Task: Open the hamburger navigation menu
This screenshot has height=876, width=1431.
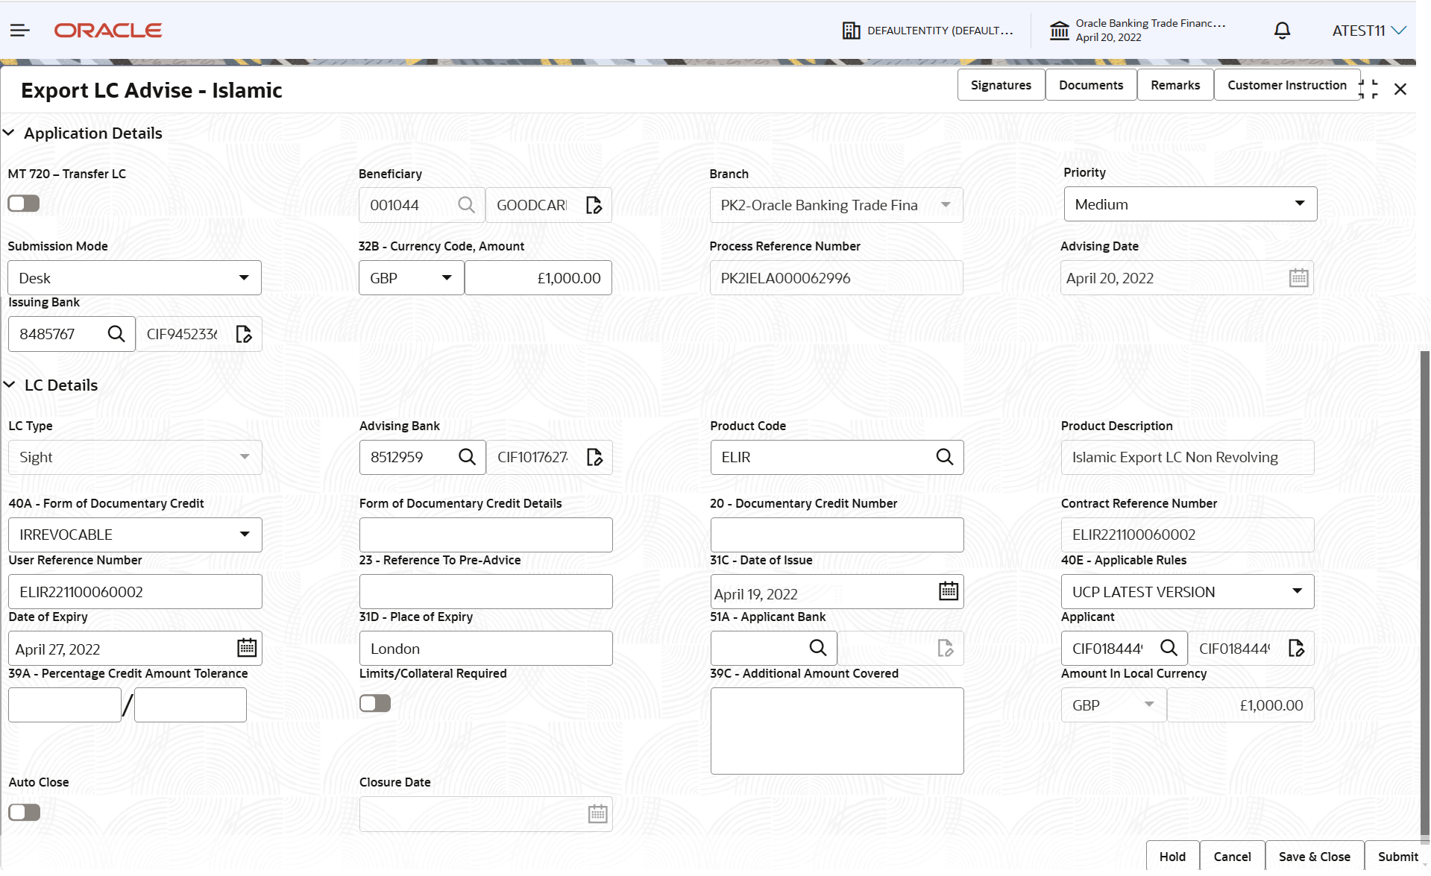Action: (20, 31)
